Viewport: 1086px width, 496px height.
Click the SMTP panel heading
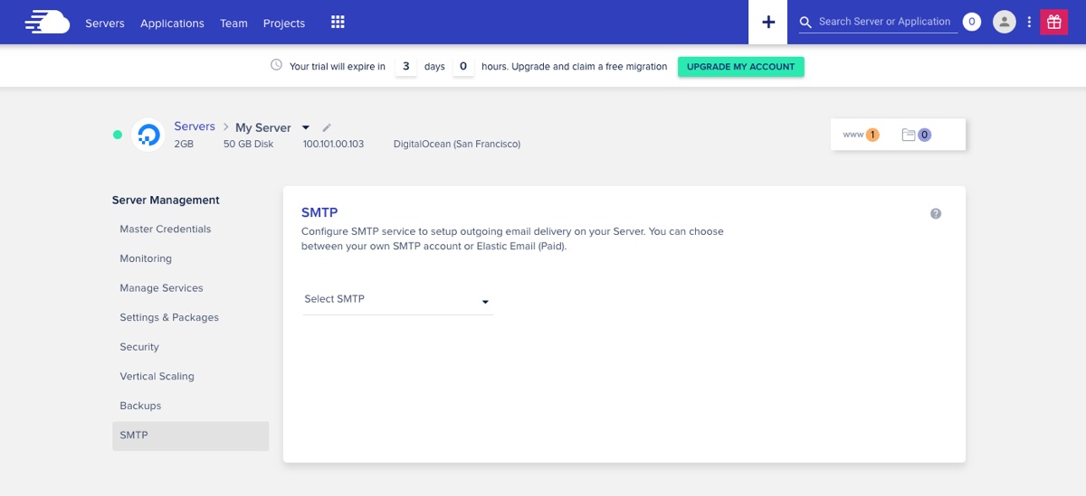click(319, 213)
